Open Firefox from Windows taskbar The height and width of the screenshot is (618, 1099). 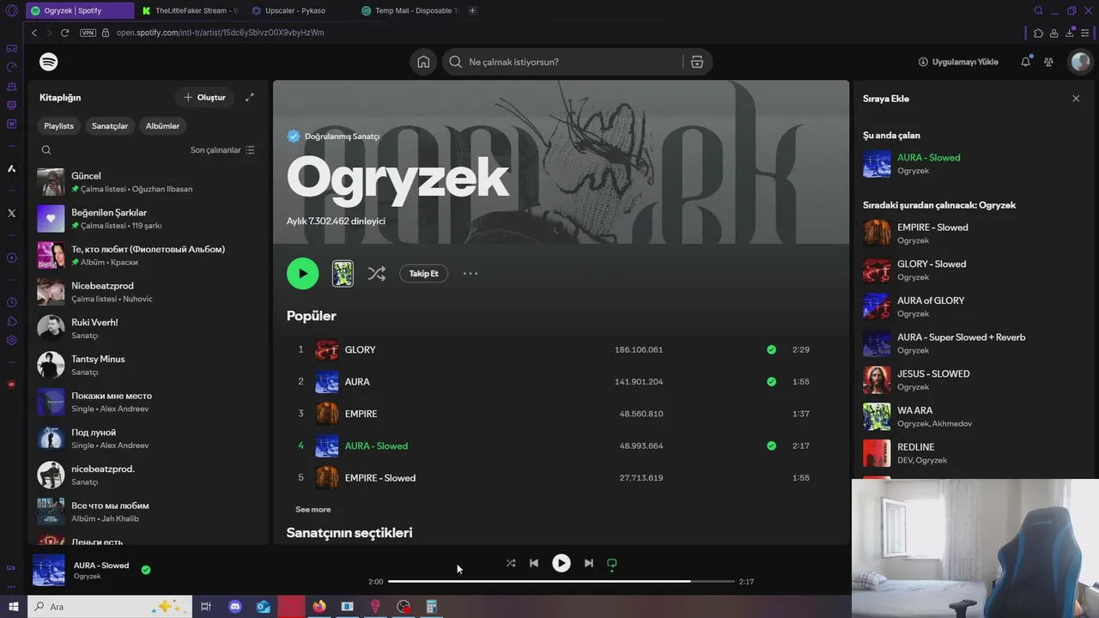pyautogui.click(x=319, y=607)
